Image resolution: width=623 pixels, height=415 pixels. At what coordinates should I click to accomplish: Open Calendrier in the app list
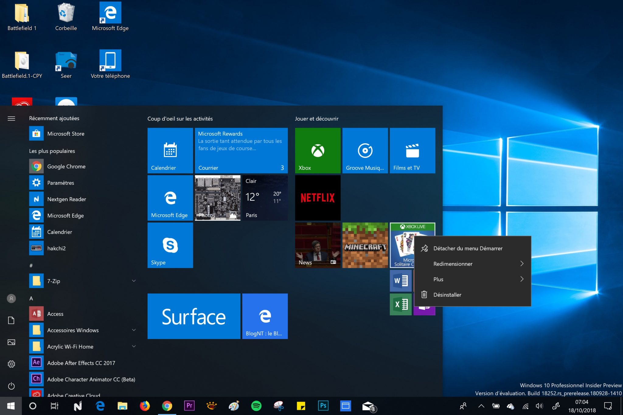pyautogui.click(x=83, y=232)
